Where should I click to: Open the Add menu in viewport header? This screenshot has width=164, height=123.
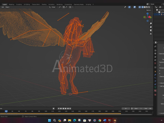coord(3,7)
